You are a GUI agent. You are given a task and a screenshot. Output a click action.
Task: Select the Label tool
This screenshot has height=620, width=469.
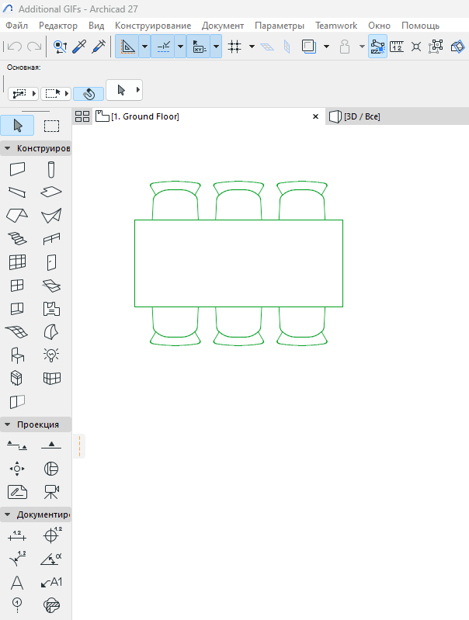click(x=51, y=582)
